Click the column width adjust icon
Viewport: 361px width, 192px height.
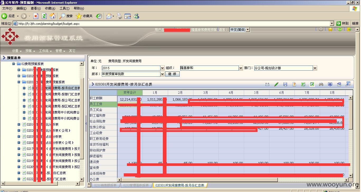coord(267,84)
